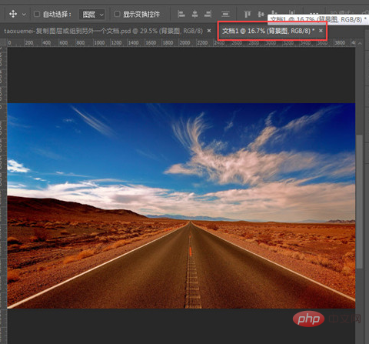
Task: Click the align left edges icon
Action: (181, 14)
